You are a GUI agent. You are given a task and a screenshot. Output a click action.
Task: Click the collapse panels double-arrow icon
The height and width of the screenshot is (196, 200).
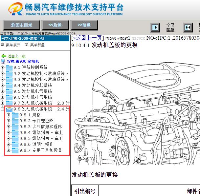click(188, 27)
